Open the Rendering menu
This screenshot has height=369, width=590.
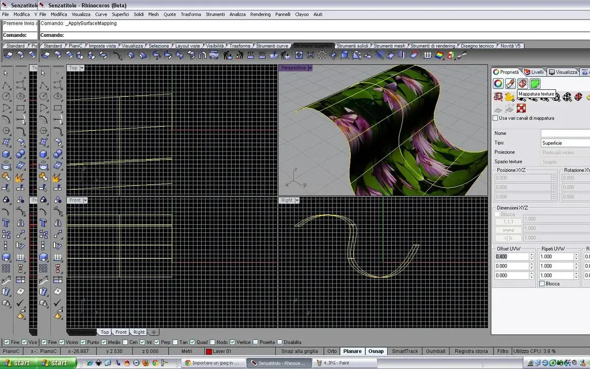(x=260, y=14)
